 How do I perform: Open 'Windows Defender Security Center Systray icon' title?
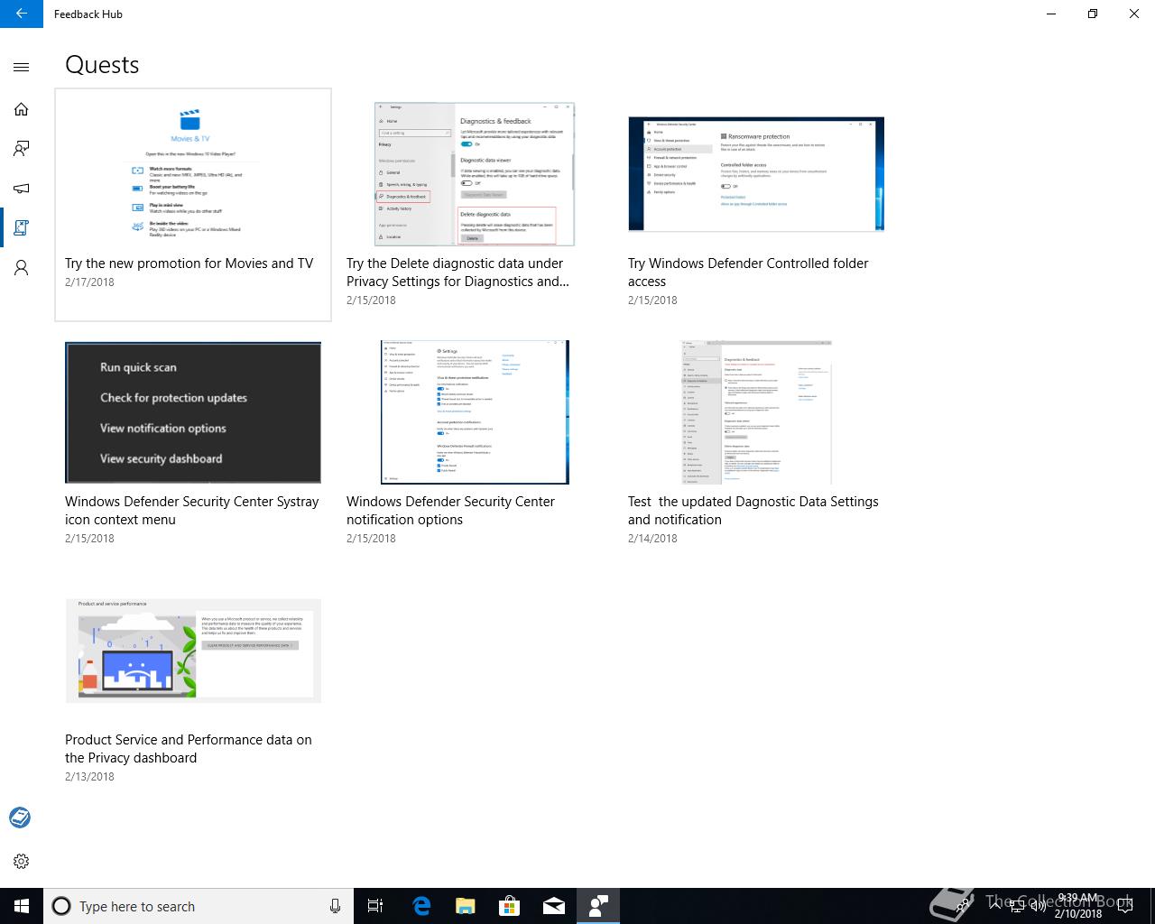tap(191, 511)
